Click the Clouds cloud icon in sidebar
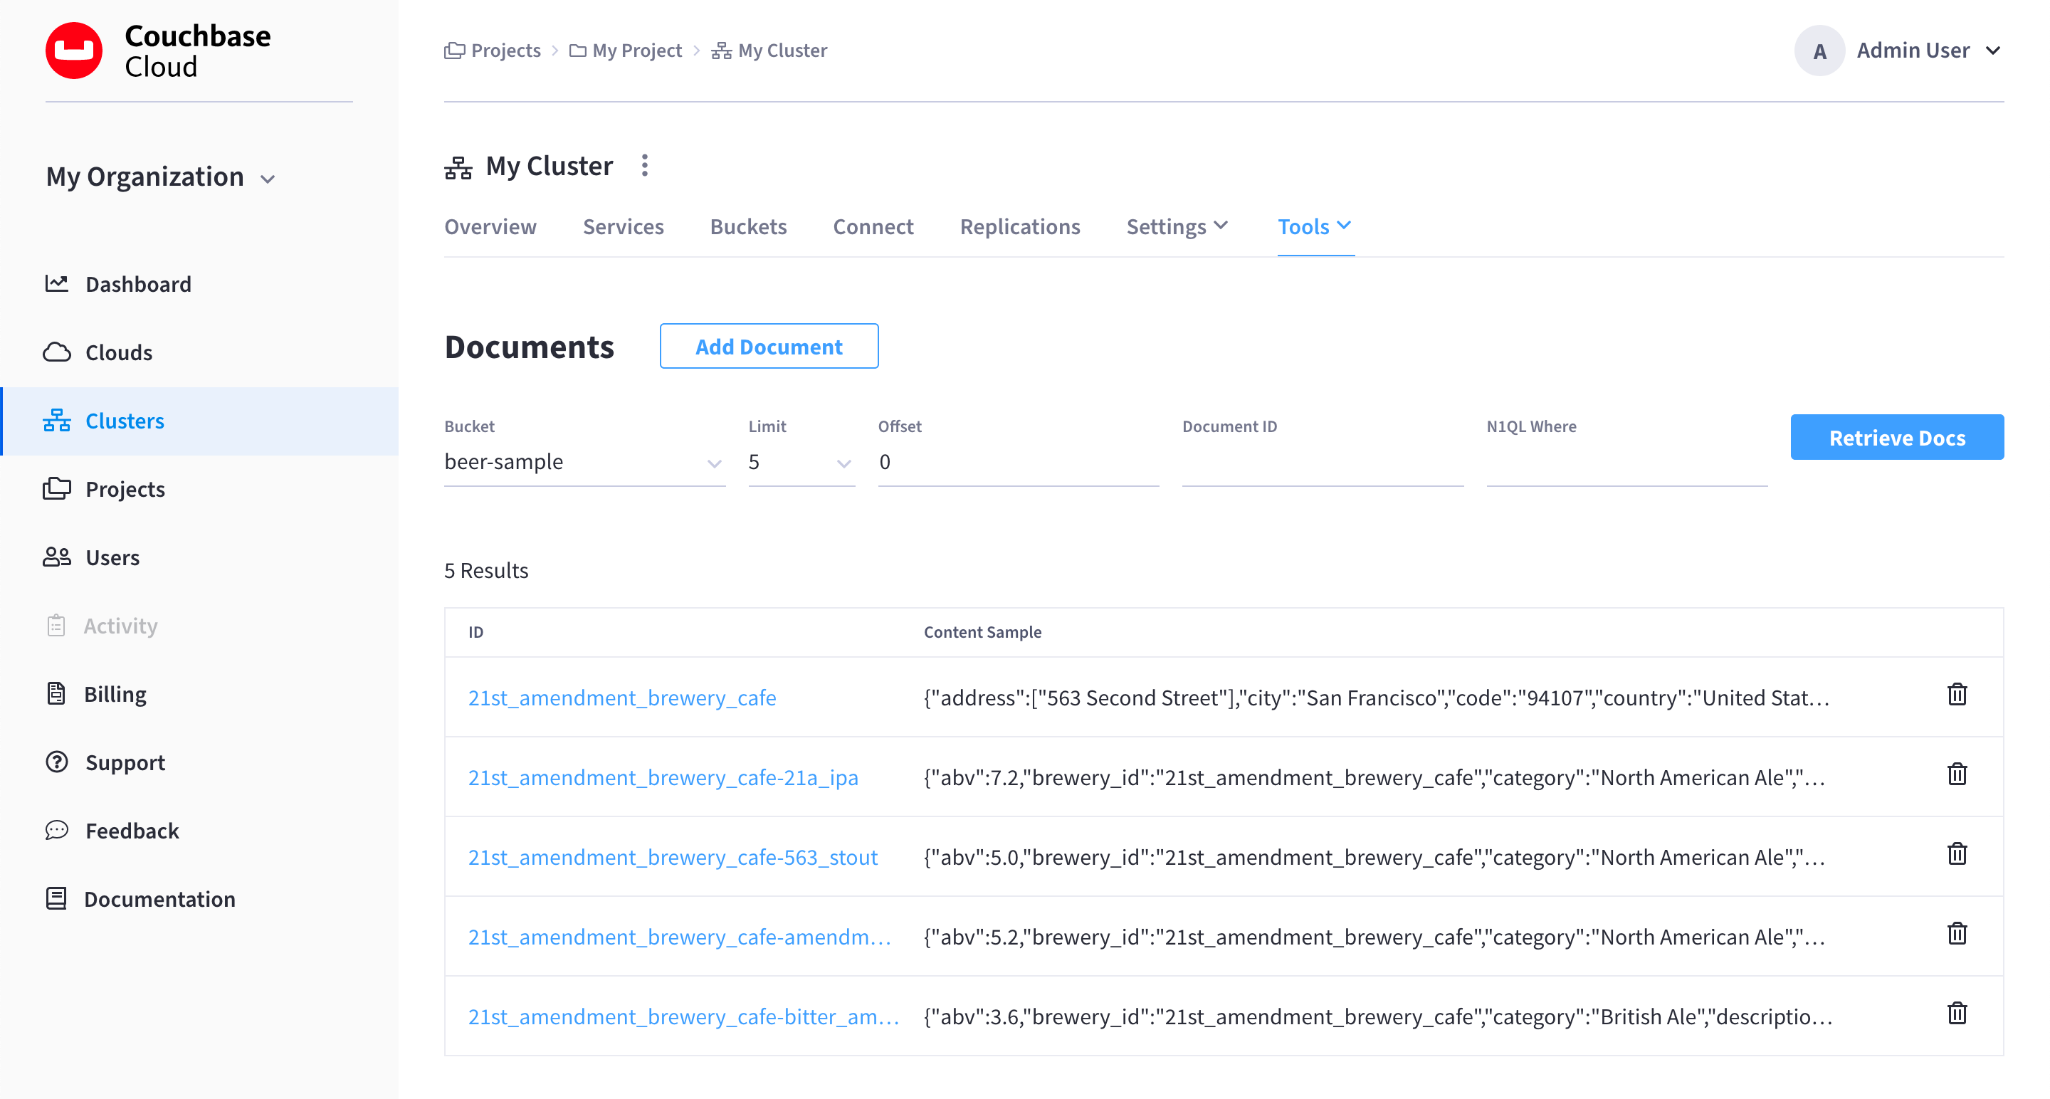Screen dimensions: 2050x1099 (56, 352)
